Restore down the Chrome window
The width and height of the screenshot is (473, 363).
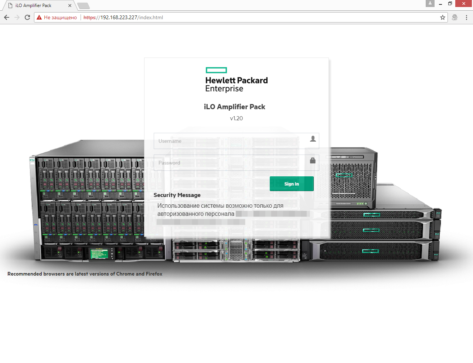click(450, 4)
